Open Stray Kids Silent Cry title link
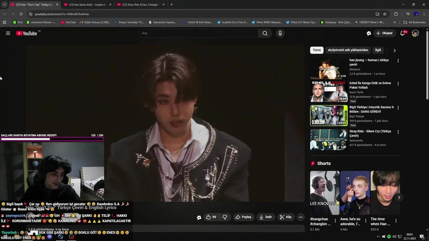 coord(370,134)
